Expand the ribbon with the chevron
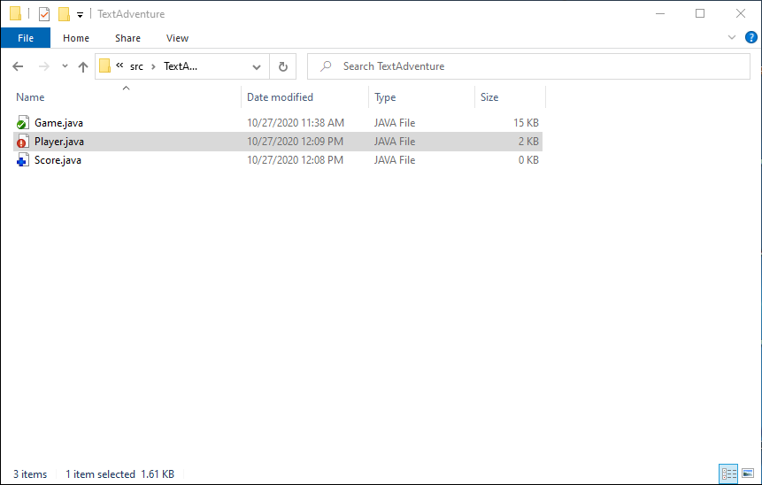This screenshot has height=485, width=762. (732, 38)
